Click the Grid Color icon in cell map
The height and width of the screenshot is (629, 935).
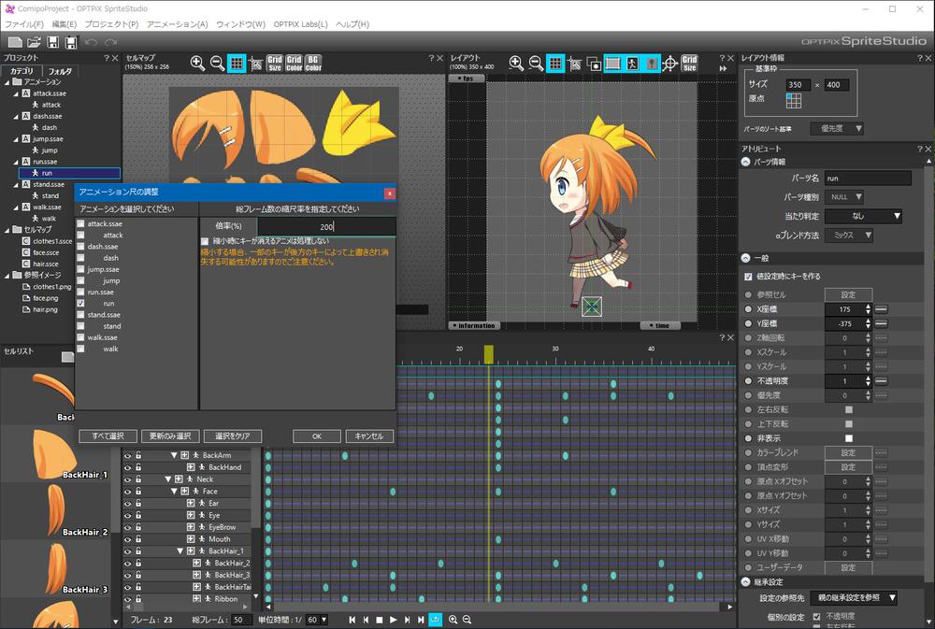pos(294,64)
